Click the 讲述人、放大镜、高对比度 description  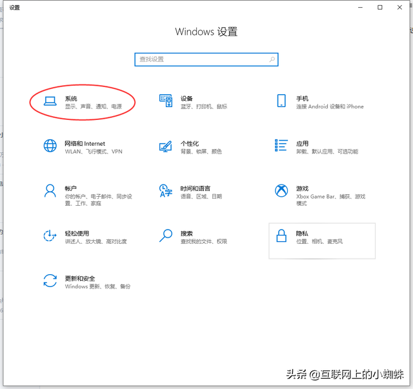[x=96, y=241]
